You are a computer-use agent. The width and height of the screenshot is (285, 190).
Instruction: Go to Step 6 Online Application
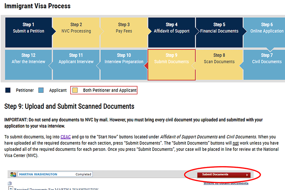264,33
